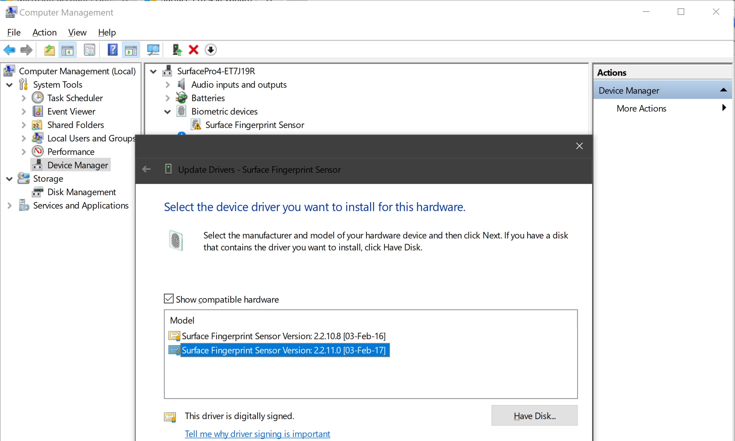The width and height of the screenshot is (735, 441).
Task: Open driver signing importance link
Action: 257,434
